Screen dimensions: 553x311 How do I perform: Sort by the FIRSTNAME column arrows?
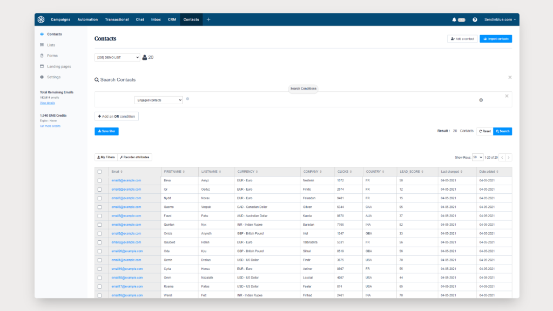(184, 172)
